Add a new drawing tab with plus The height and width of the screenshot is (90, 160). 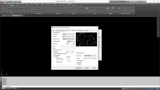pyautogui.click(x=24, y=15)
